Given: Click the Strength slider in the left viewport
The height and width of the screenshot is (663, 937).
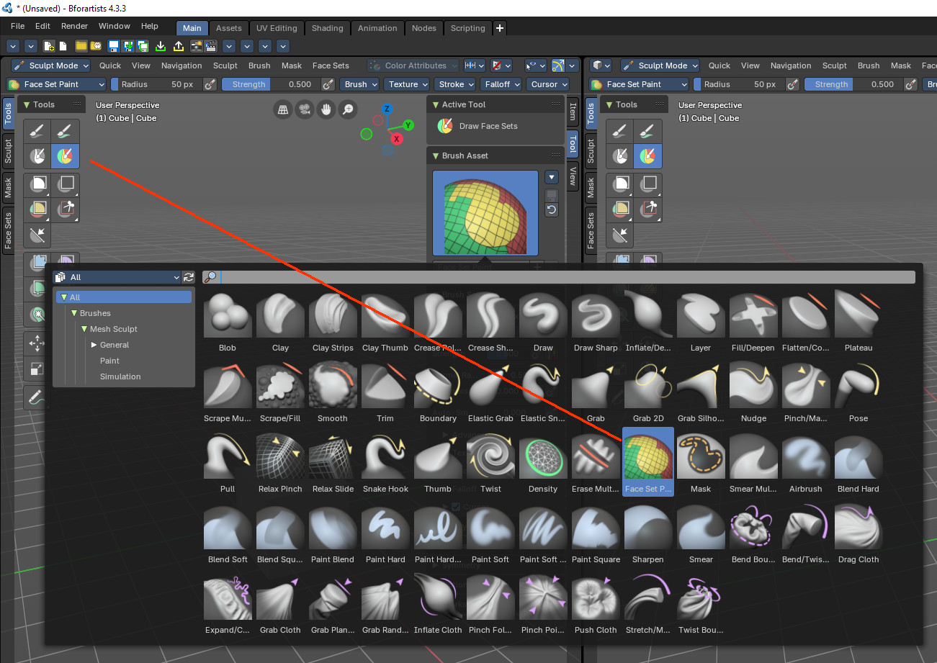Looking at the screenshot, I should click(x=270, y=84).
